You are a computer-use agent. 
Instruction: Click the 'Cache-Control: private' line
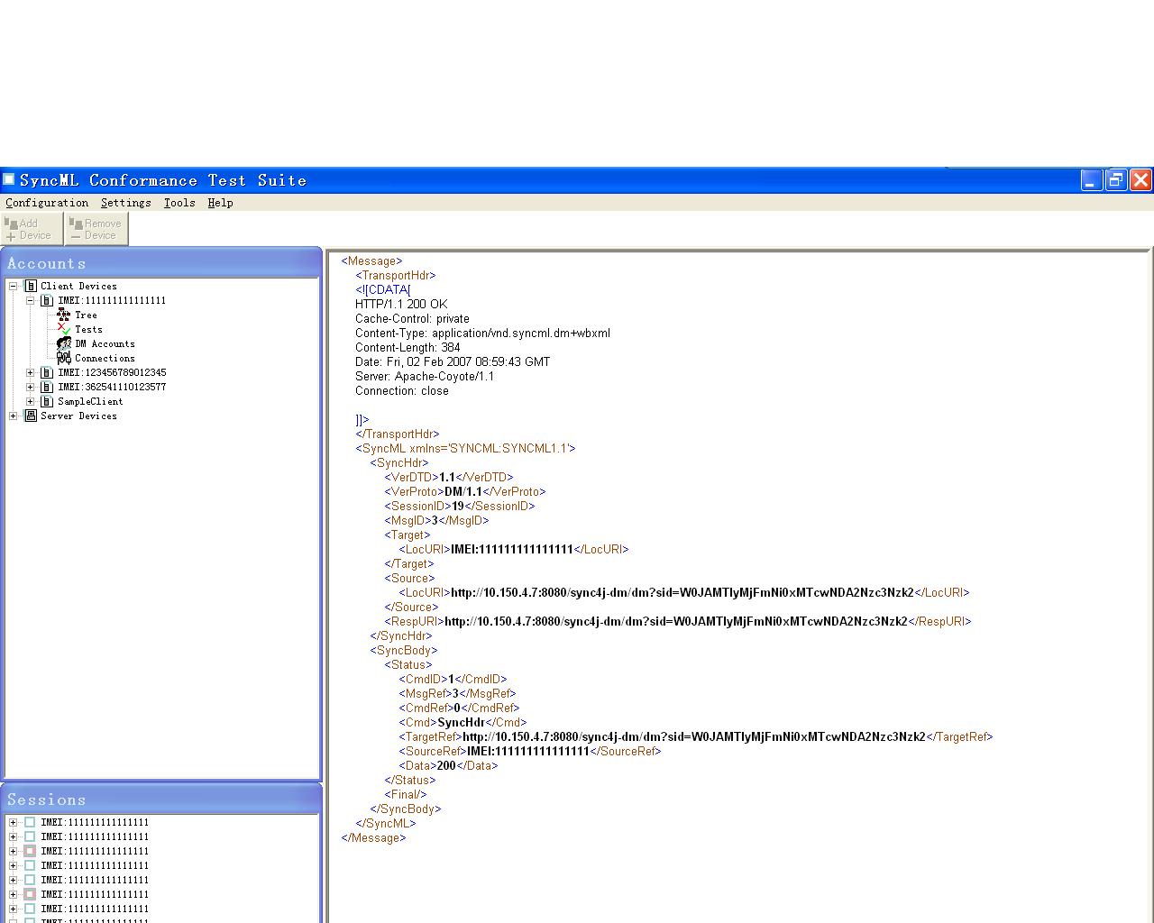pyautogui.click(x=412, y=318)
